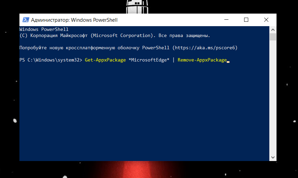The height and width of the screenshot is (178, 298).
Task: Click the 'Попробуйте новую кроссплатформенную оболочку' text
Action: click(x=79, y=48)
